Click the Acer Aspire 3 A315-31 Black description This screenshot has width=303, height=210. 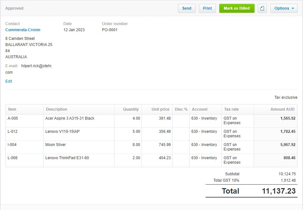coord(70,118)
